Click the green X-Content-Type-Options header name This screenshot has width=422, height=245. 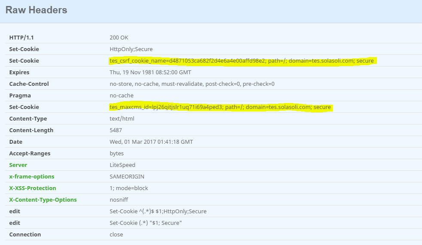point(43,200)
